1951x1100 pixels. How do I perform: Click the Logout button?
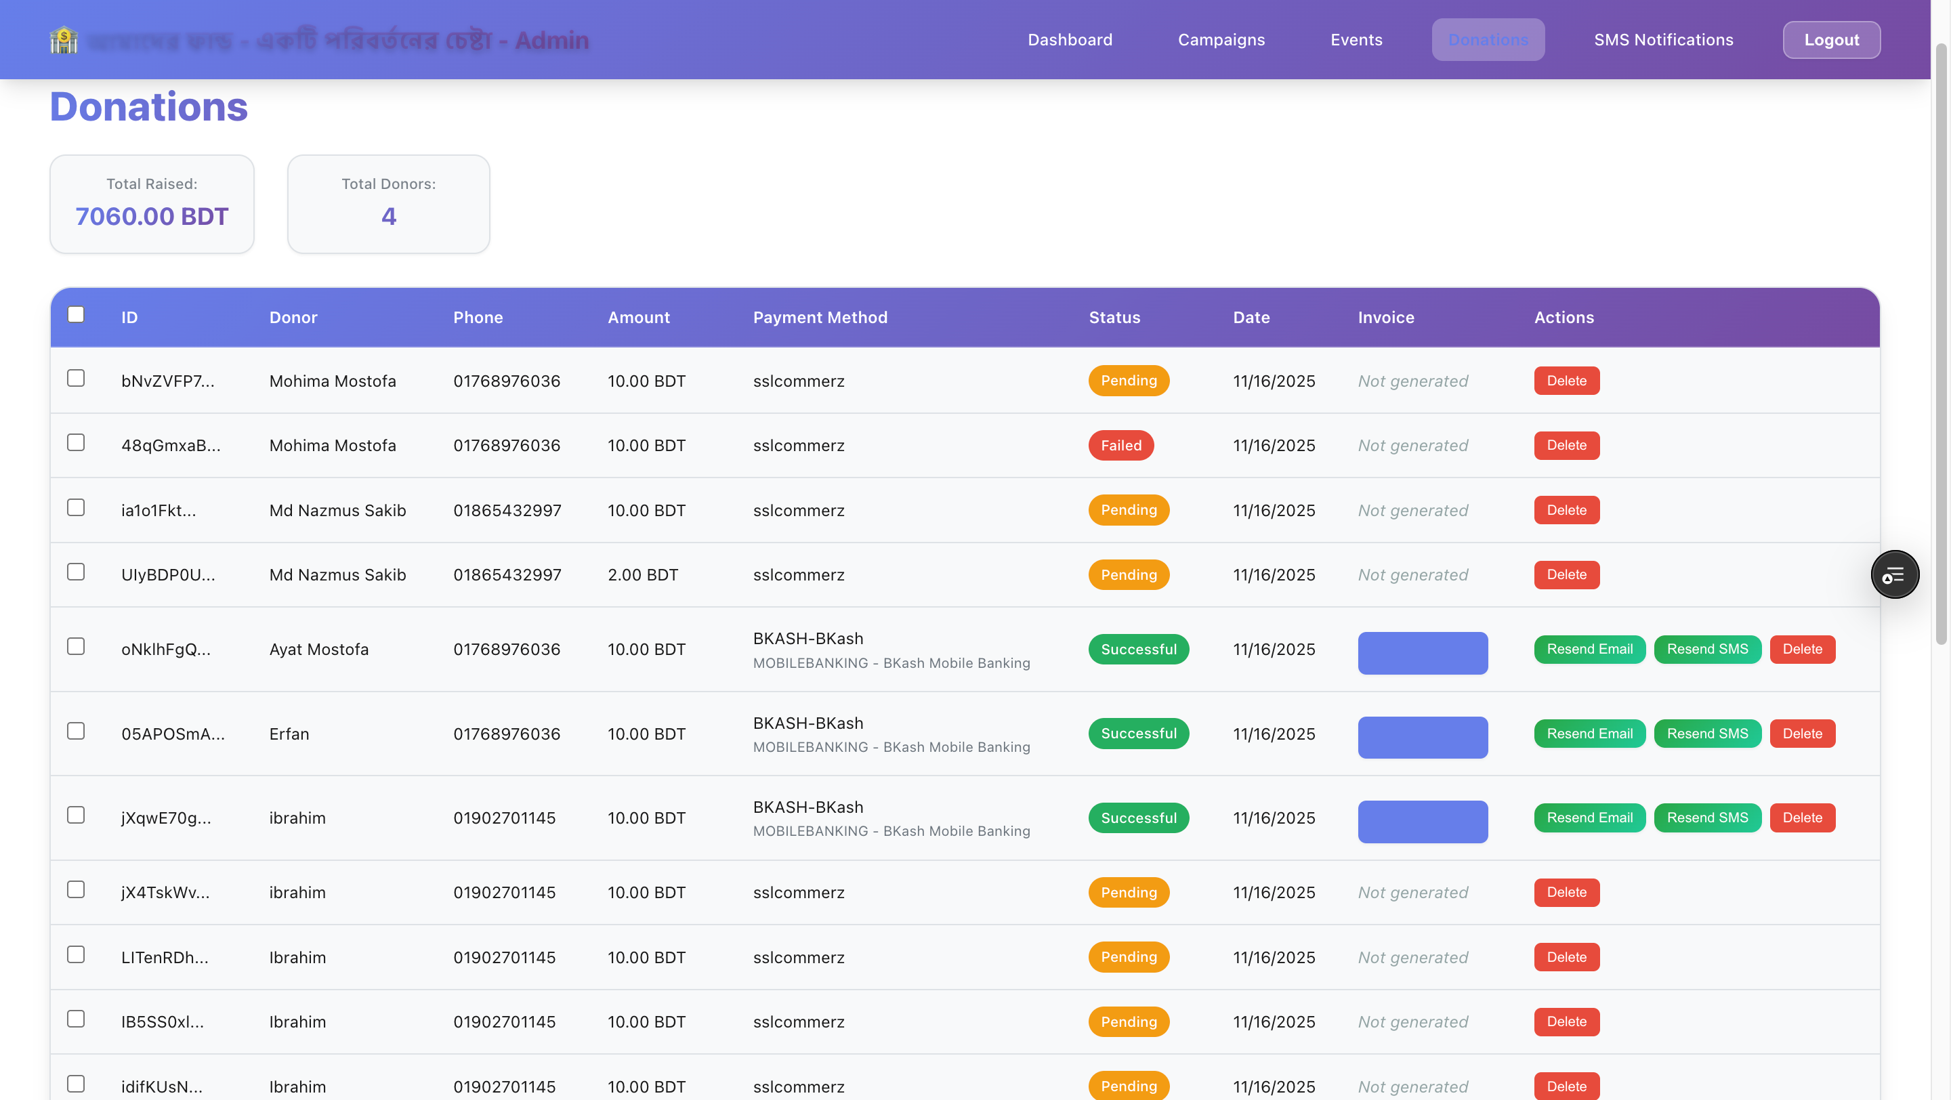1830,40
